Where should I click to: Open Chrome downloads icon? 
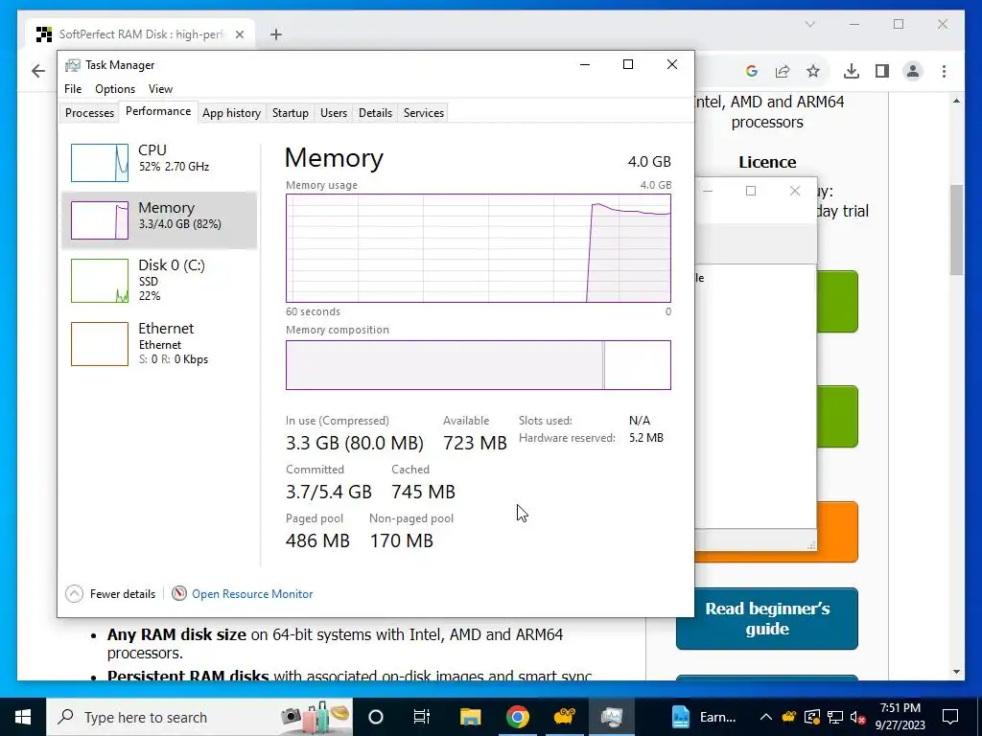pos(852,71)
